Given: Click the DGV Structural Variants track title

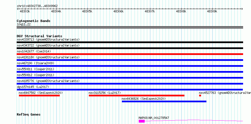Looking at the screenshot, I should [39, 36].
